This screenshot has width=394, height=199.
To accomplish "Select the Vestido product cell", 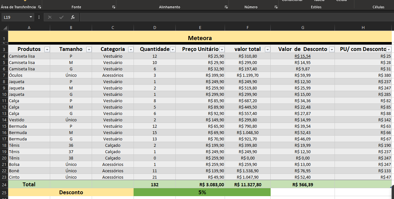I will [x=29, y=120].
